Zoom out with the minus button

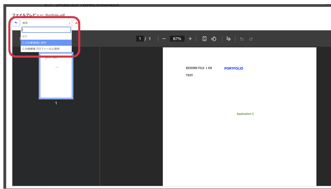click(164, 39)
